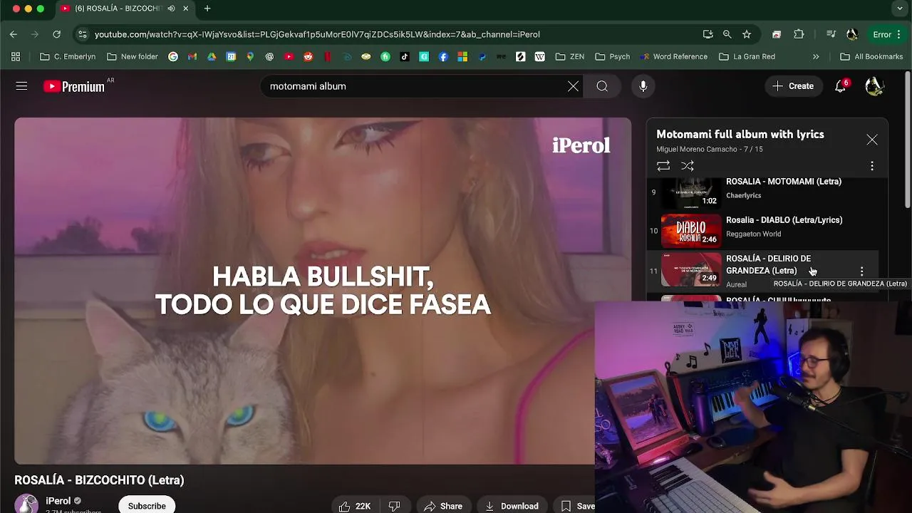The height and width of the screenshot is (513, 912).
Task: Share the BIZCOCHITO video
Action: click(442, 506)
